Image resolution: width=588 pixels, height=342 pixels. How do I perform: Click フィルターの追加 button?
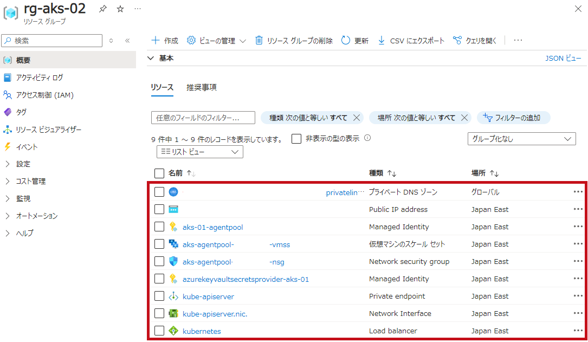(513, 118)
